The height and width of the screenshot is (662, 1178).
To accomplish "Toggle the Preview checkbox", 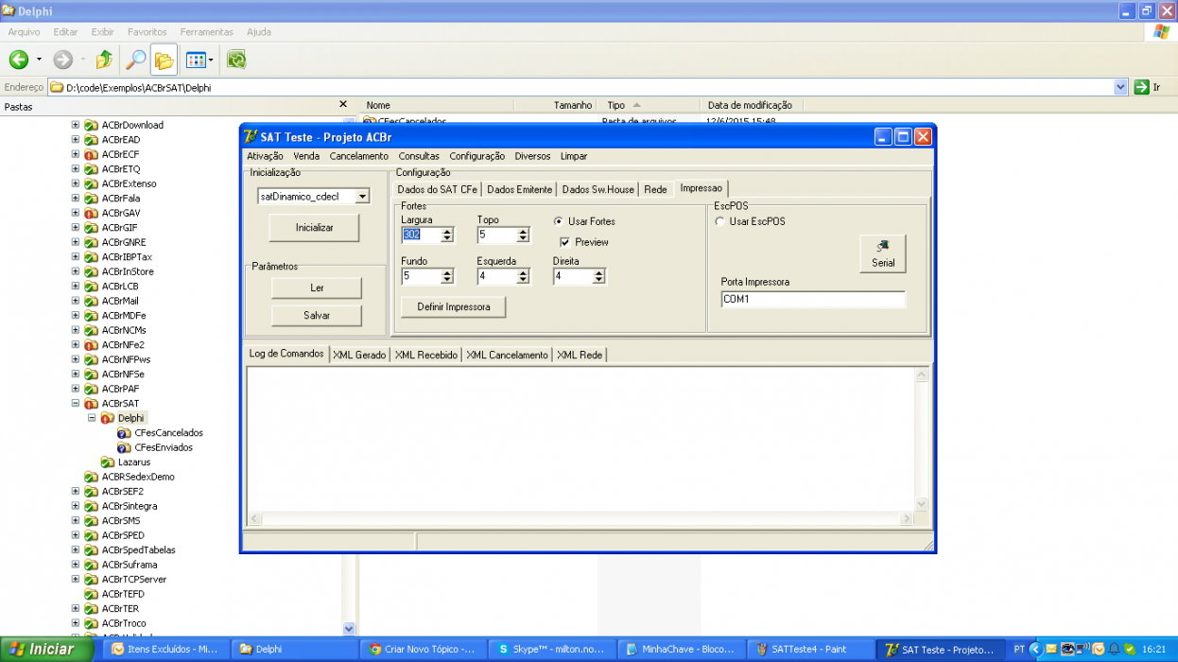I will [565, 242].
